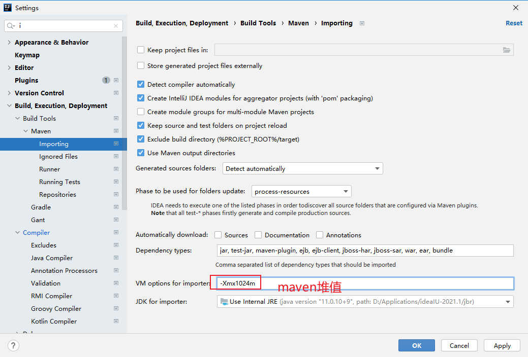528x357 pixels.
Task: Expand the Version Control section
Action: 9,93
